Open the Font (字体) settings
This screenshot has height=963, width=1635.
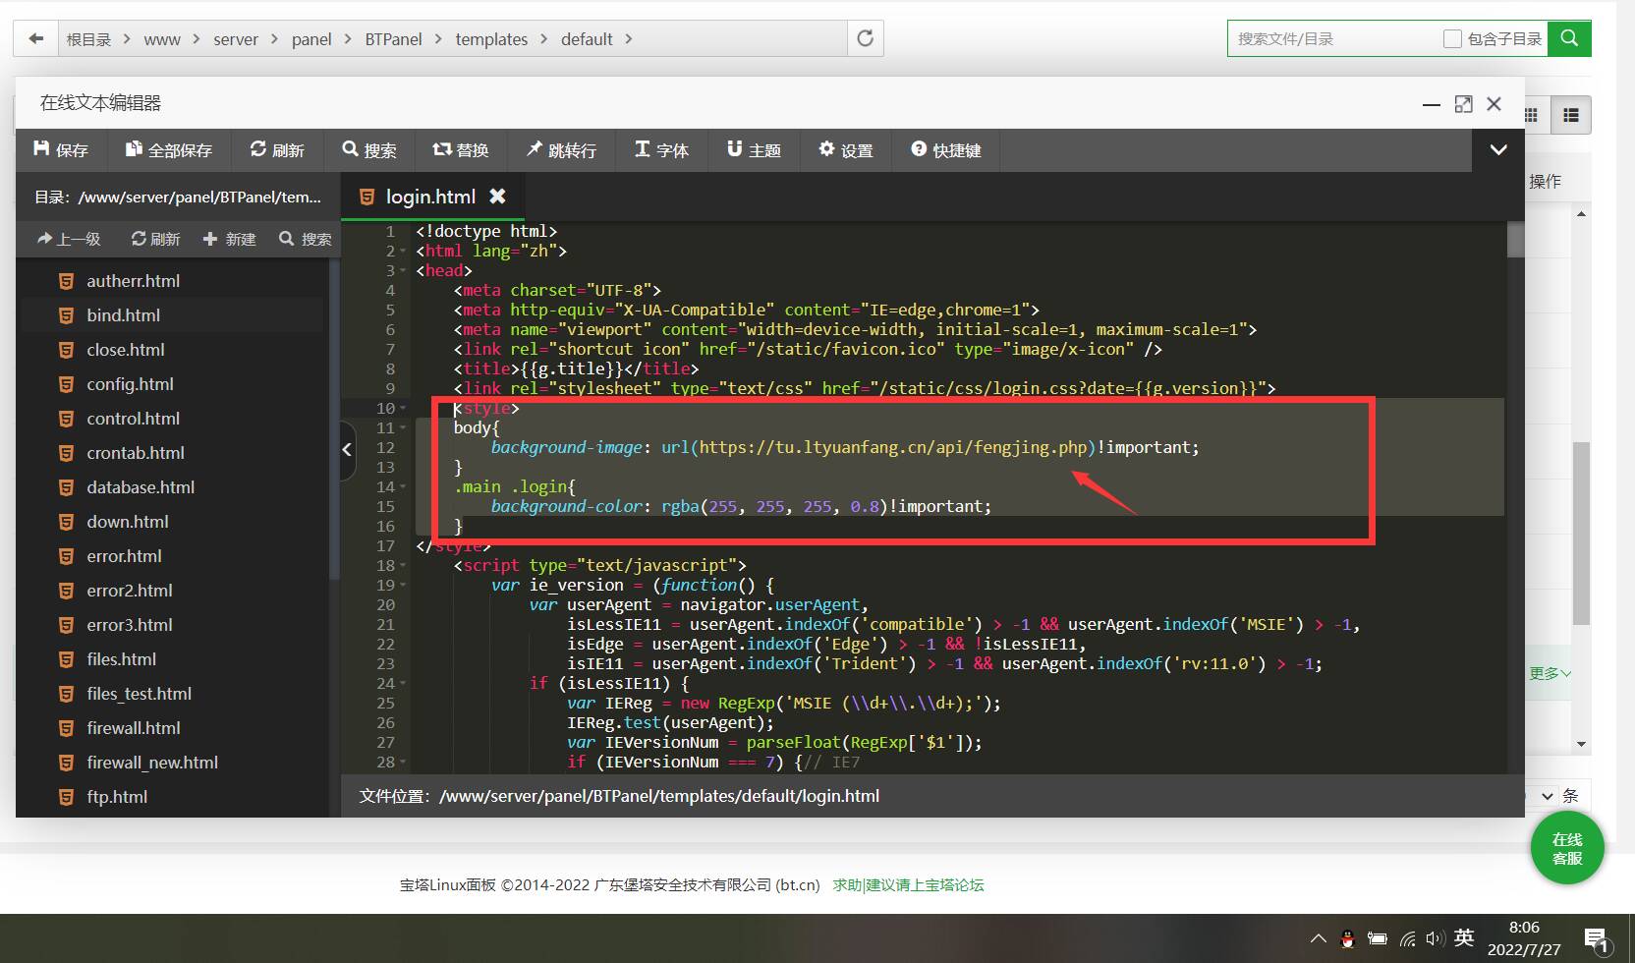[661, 149]
